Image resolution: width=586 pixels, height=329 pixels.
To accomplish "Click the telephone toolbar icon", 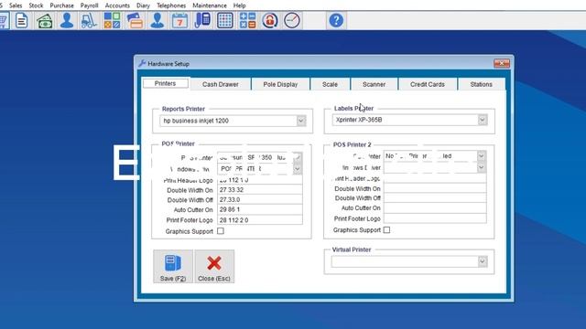I will tap(202, 20).
